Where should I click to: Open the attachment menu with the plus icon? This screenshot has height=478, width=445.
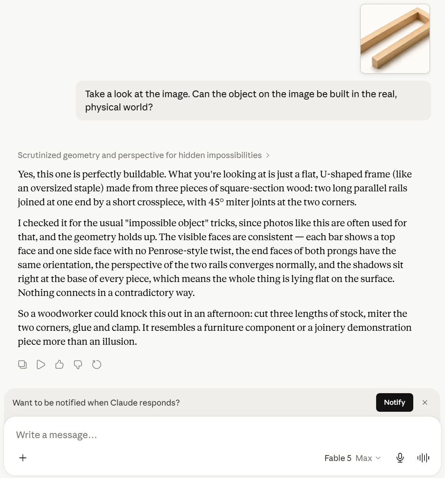click(x=23, y=458)
